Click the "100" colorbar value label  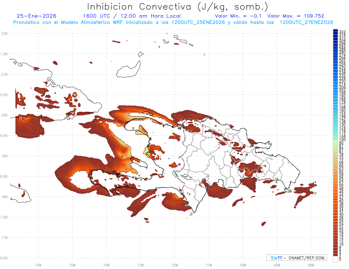pyautogui.click(x=342, y=140)
